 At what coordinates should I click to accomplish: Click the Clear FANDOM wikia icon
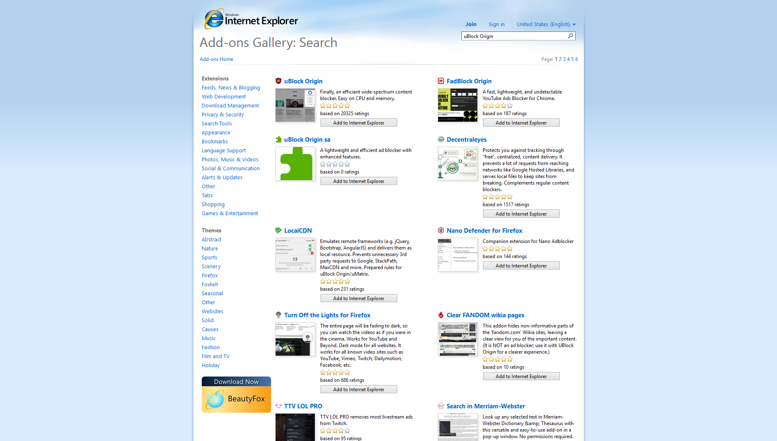(x=441, y=315)
